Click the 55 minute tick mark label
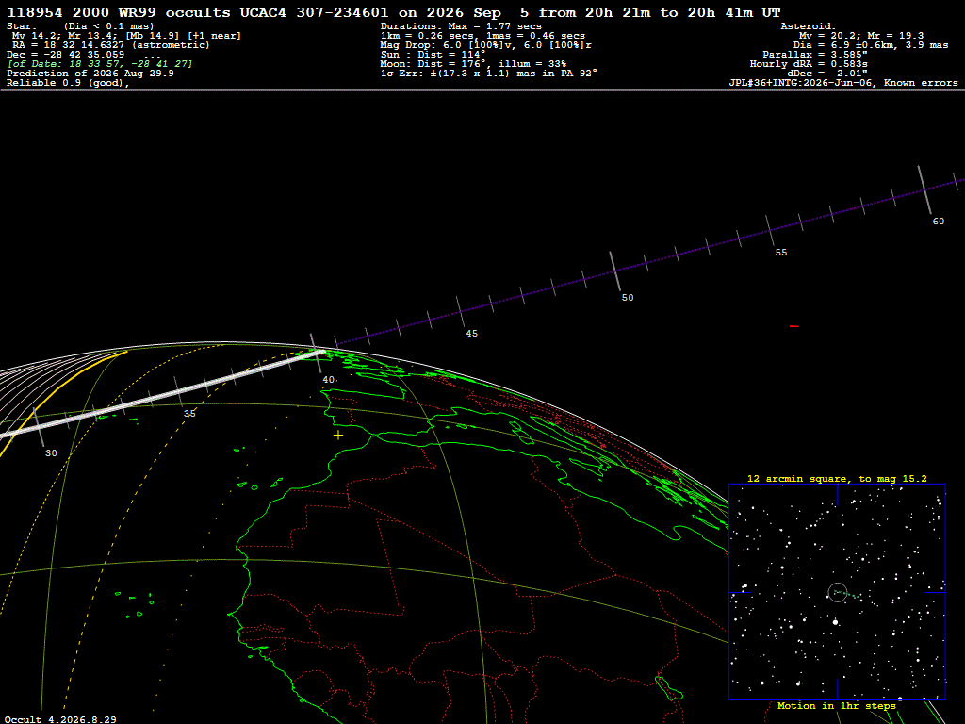 (781, 253)
